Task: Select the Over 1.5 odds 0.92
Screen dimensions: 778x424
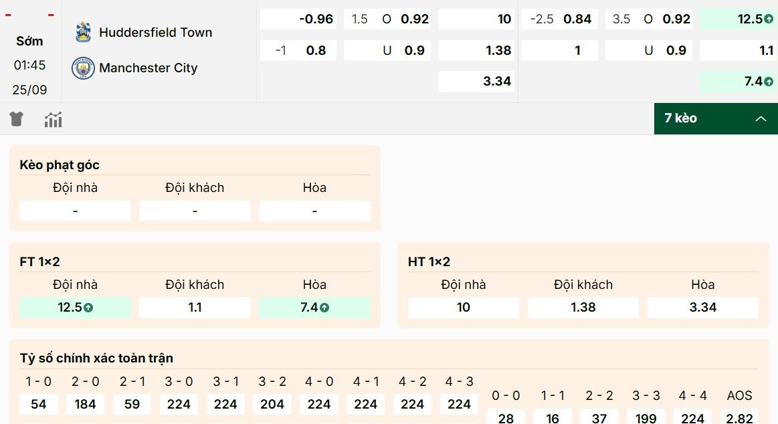Action: coord(387,19)
